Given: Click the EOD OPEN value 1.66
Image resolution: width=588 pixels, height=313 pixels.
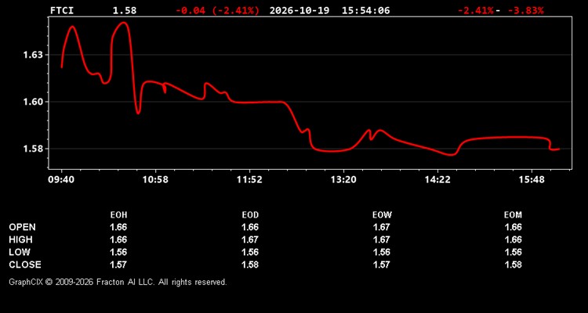Looking at the screenshot, I should (x=250, y=227).
